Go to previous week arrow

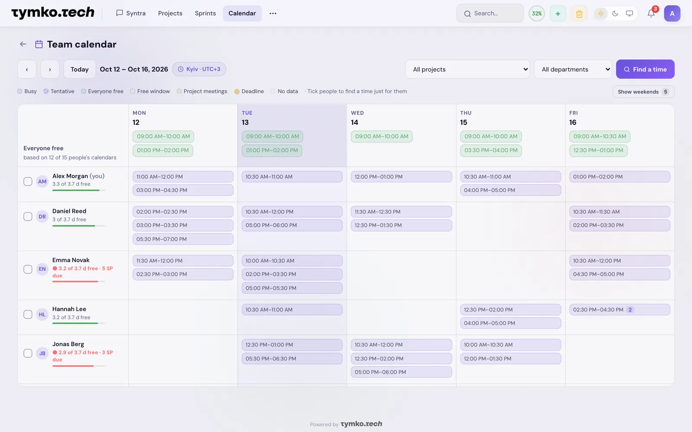[x=27, y=69]
